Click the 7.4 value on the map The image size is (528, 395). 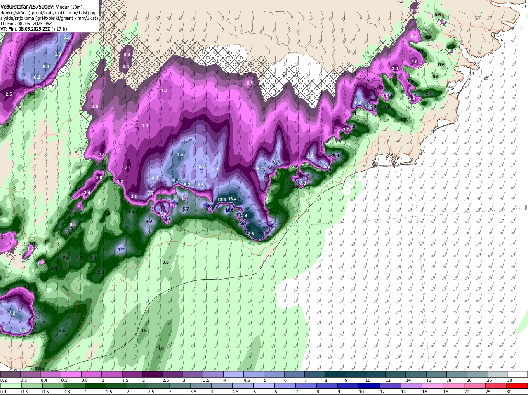[x=180, y=155]
